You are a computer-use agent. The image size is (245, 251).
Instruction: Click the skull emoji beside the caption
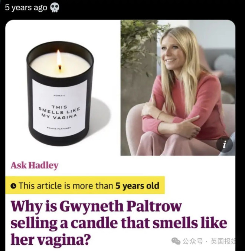tap(55, 8)
